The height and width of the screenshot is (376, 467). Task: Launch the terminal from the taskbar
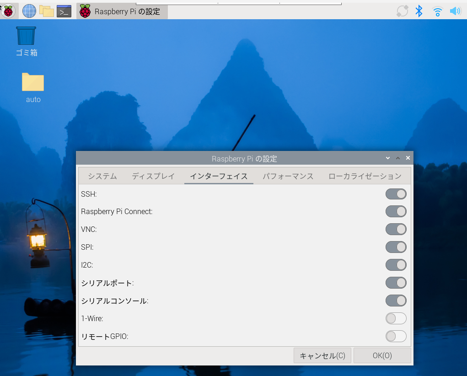[x=64, y=11]
